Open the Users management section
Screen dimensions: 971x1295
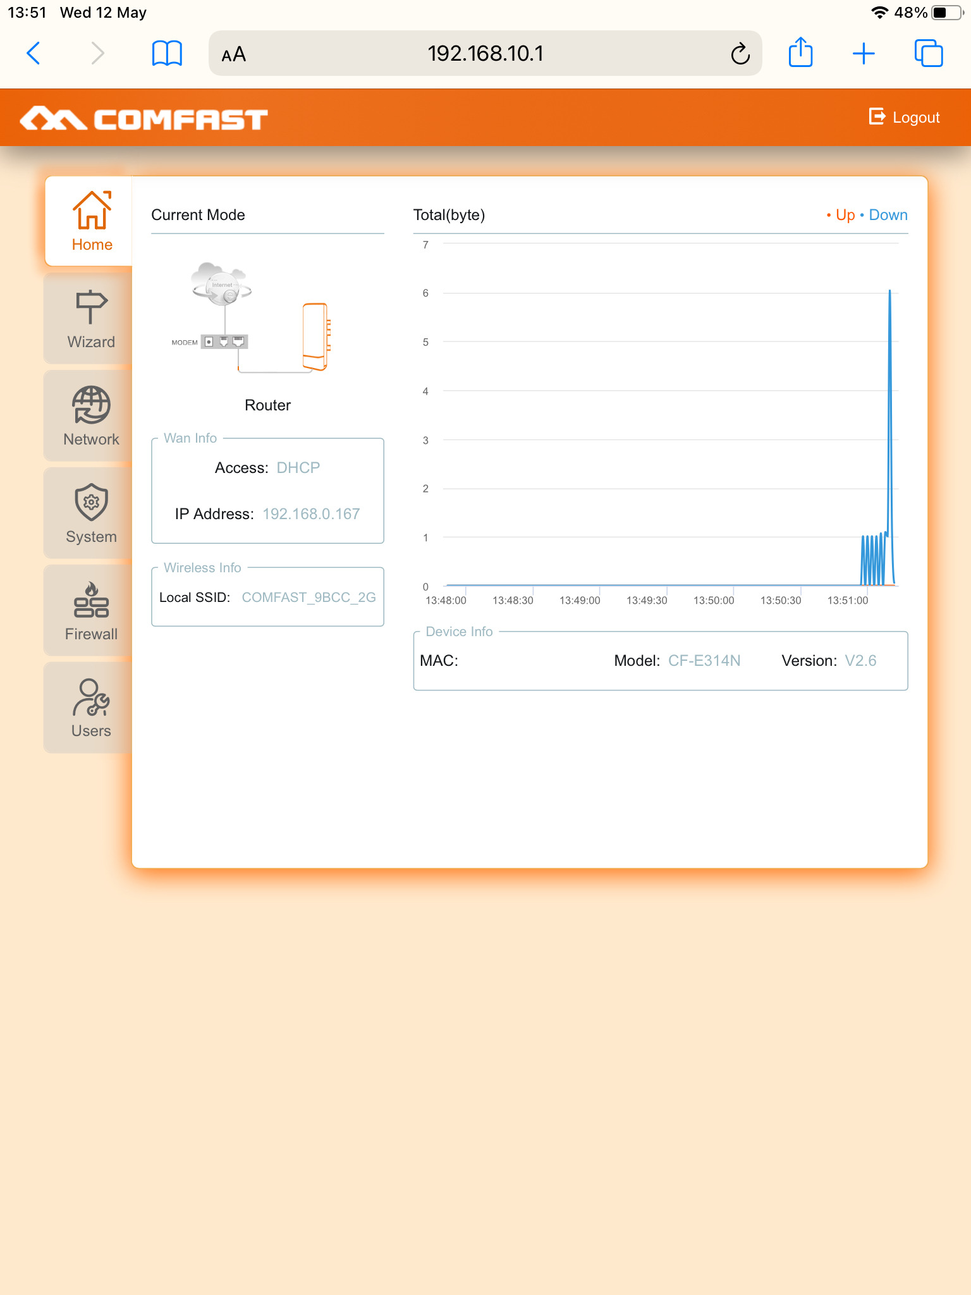[x=91, y=708]
